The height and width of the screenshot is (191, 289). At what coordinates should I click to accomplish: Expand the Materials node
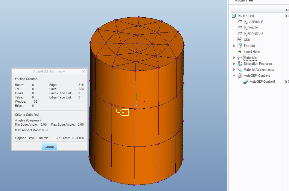coord(234,58)
